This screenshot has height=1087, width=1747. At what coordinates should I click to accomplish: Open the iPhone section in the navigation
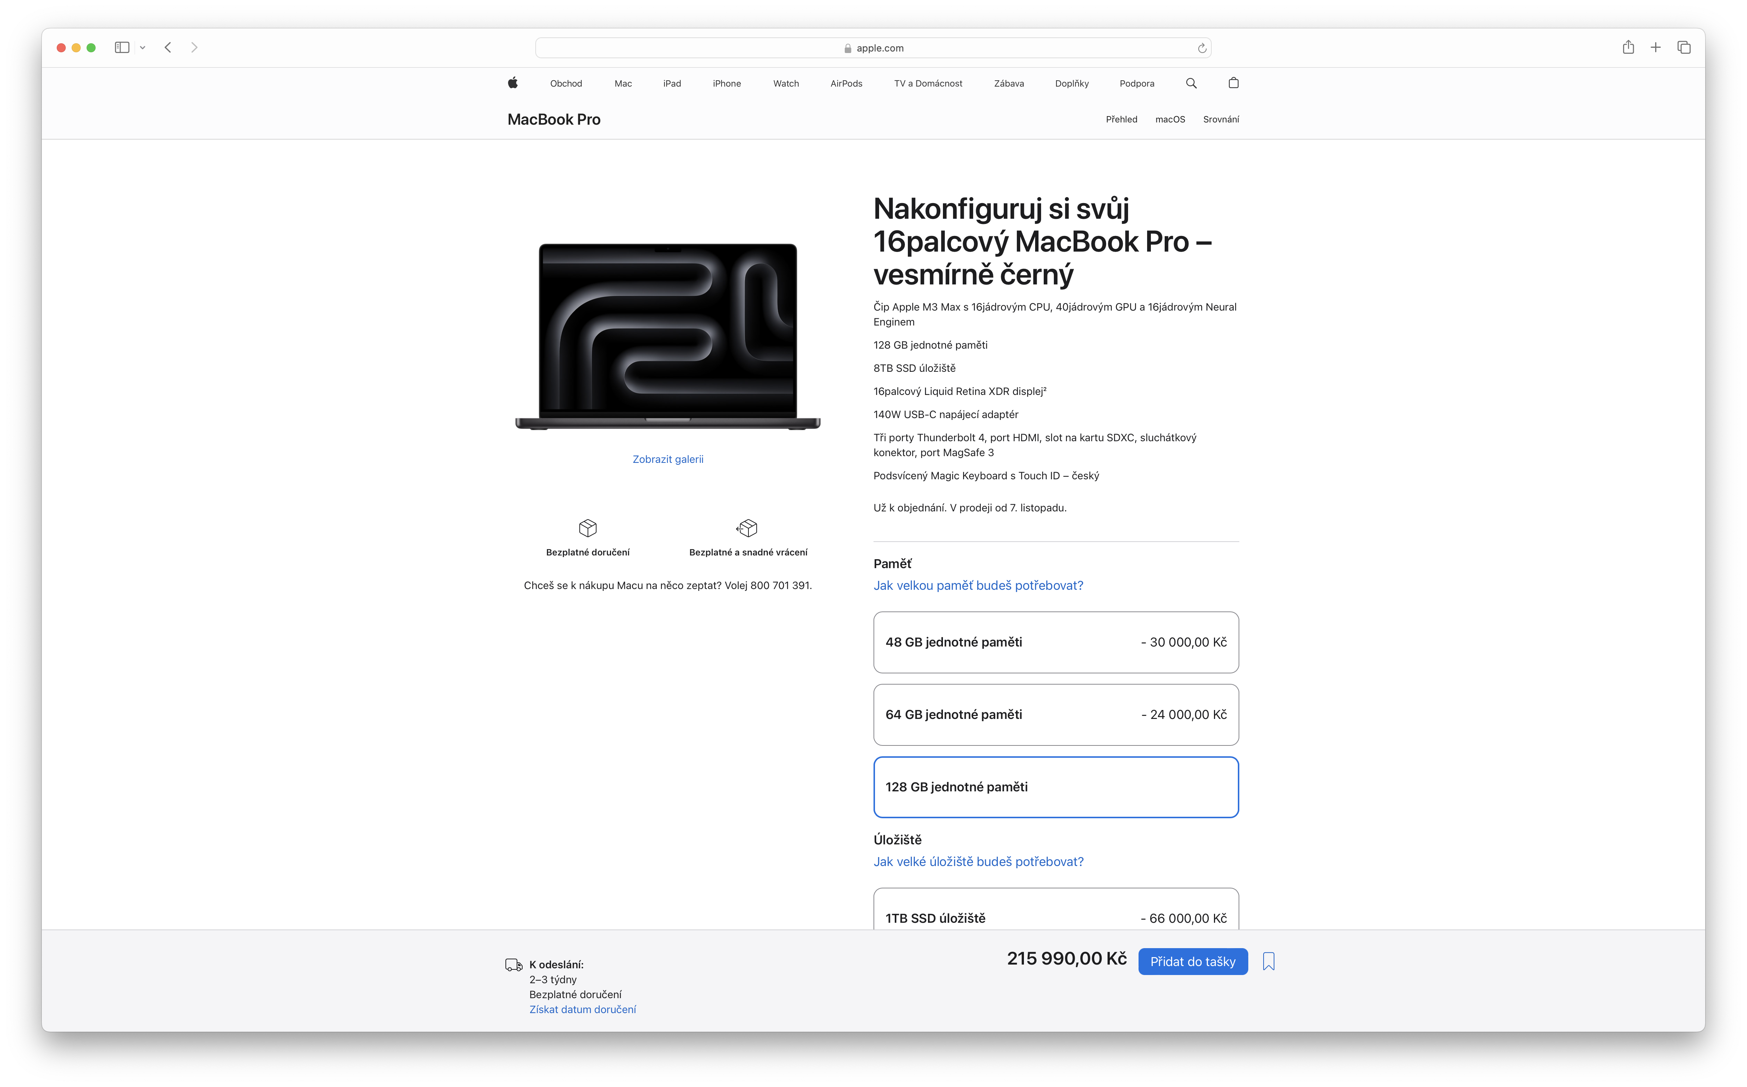pyautogui.click(x=727, y=82)
